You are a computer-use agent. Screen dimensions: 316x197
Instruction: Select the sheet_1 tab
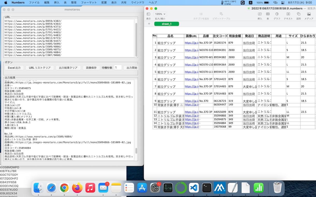click(x=167, y=24)
